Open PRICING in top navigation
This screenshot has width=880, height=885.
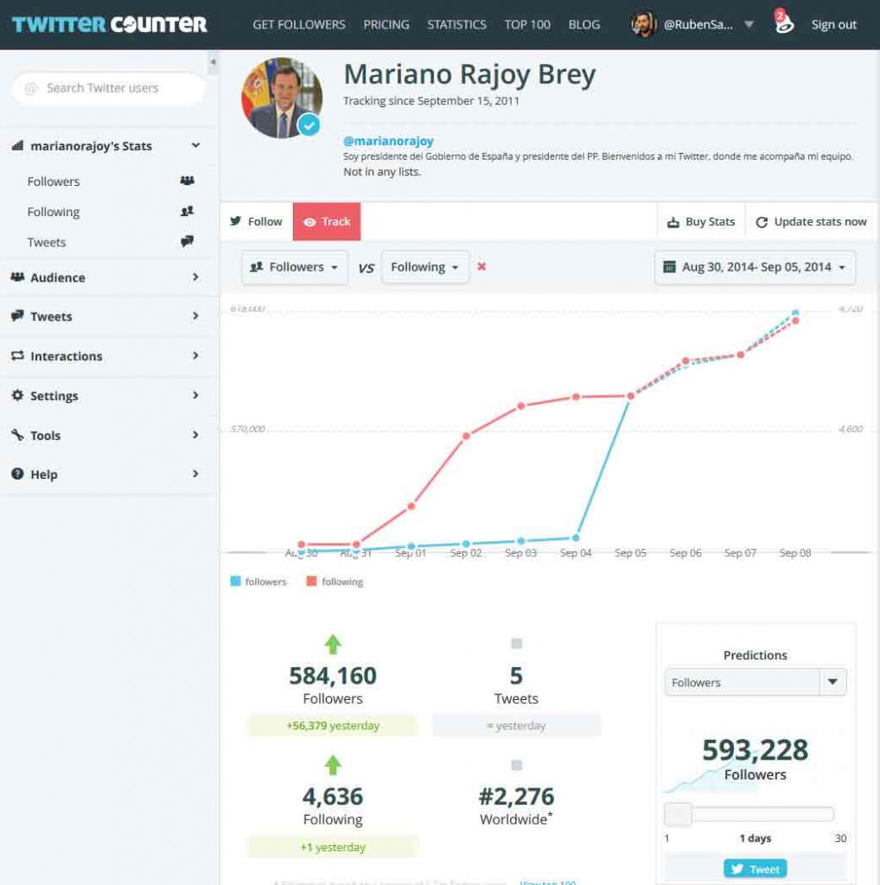(386, 25)
